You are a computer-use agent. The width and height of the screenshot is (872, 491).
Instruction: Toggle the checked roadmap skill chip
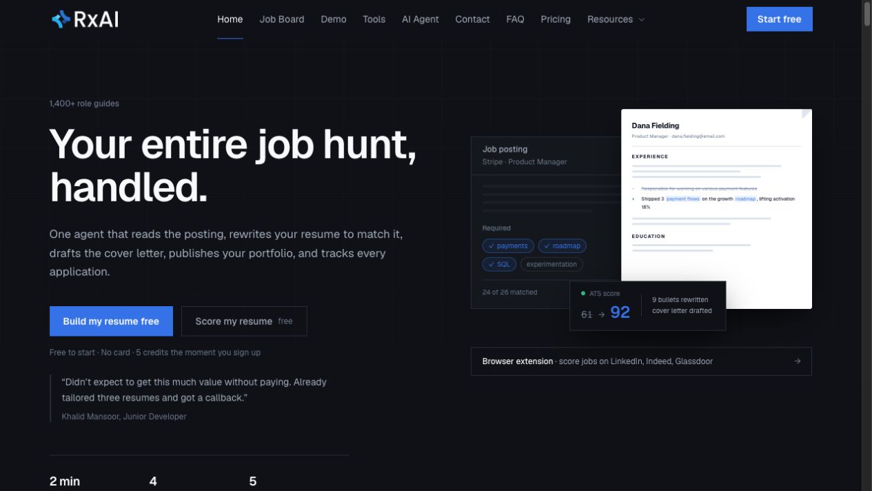562,246
